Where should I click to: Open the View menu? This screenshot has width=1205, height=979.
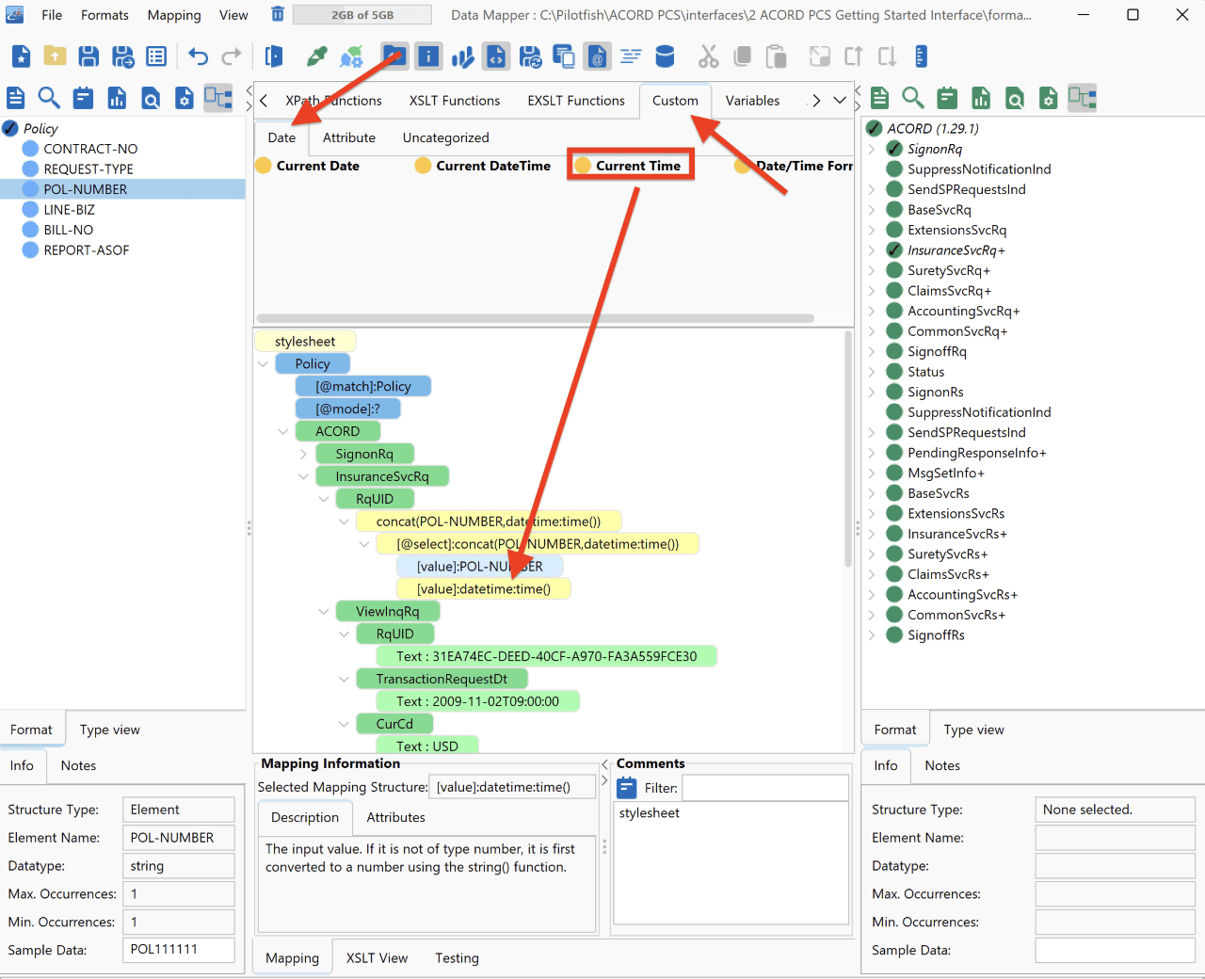pos(233,15)
